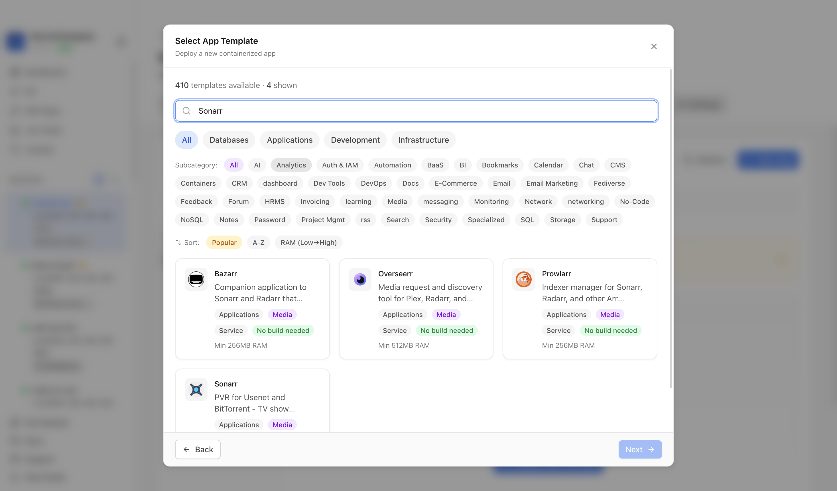Filter by Monitoring subcategory
This screenshot has height=491, width=837.
click(x=491, y=201)
